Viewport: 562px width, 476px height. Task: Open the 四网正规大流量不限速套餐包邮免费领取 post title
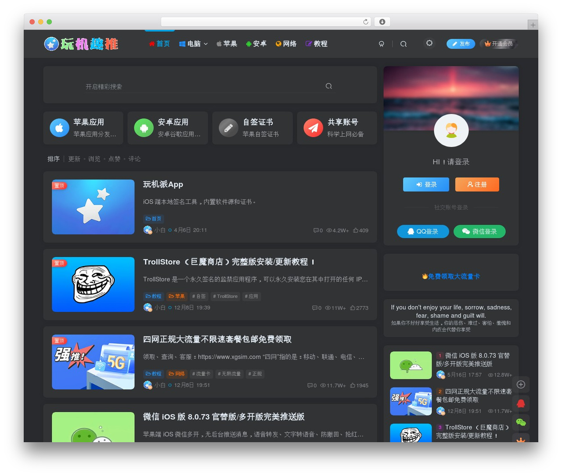[x=217, y=339]
